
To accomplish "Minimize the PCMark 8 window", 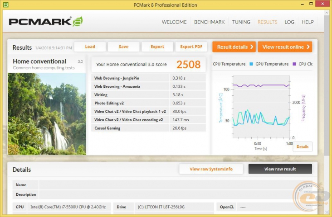I will [x=303, y=4].
